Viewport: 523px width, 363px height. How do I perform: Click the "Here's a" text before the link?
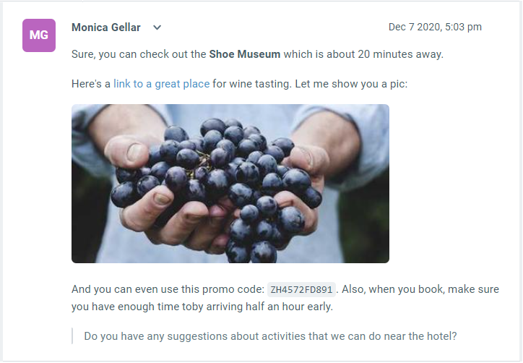pos(91,84)
